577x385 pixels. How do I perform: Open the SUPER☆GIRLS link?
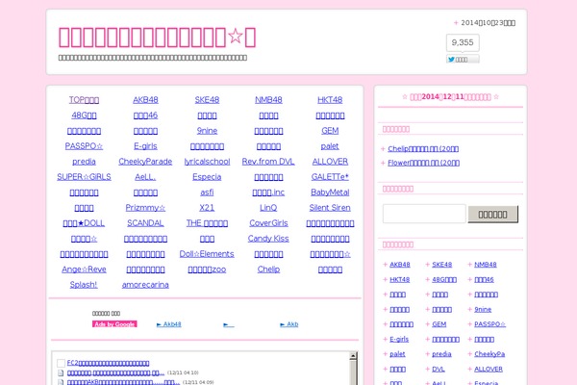point(84,177)
